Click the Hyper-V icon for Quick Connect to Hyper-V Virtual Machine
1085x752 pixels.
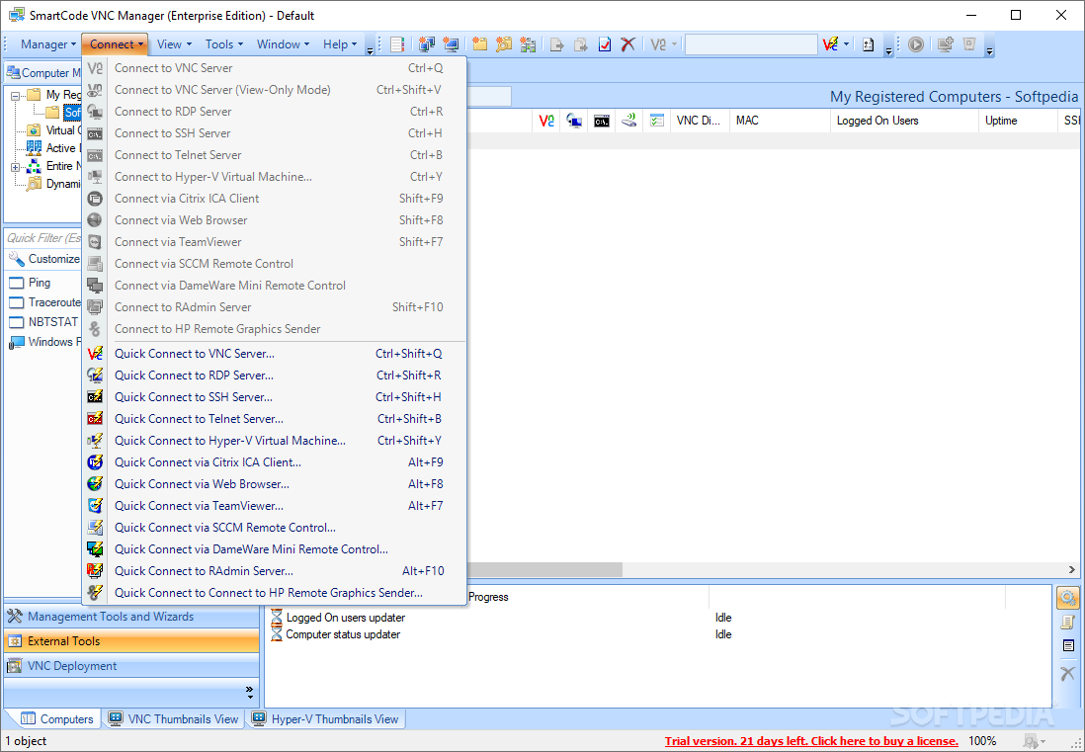pyautogui.click(x=96, y=441)
